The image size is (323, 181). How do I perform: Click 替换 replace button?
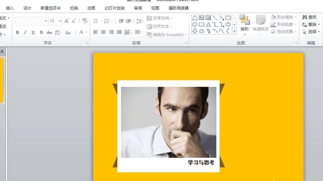311,24
